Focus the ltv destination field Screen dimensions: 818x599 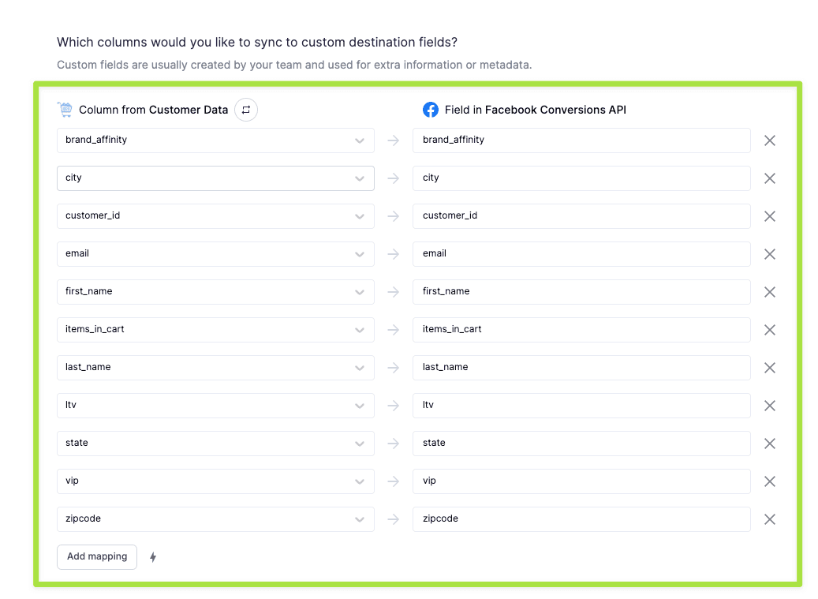(x=581, y=406)
